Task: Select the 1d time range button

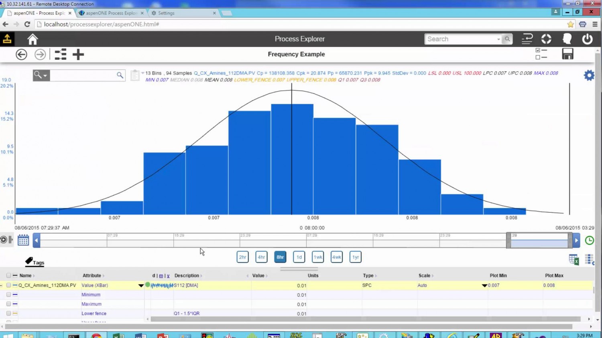Action: (299, 257)
